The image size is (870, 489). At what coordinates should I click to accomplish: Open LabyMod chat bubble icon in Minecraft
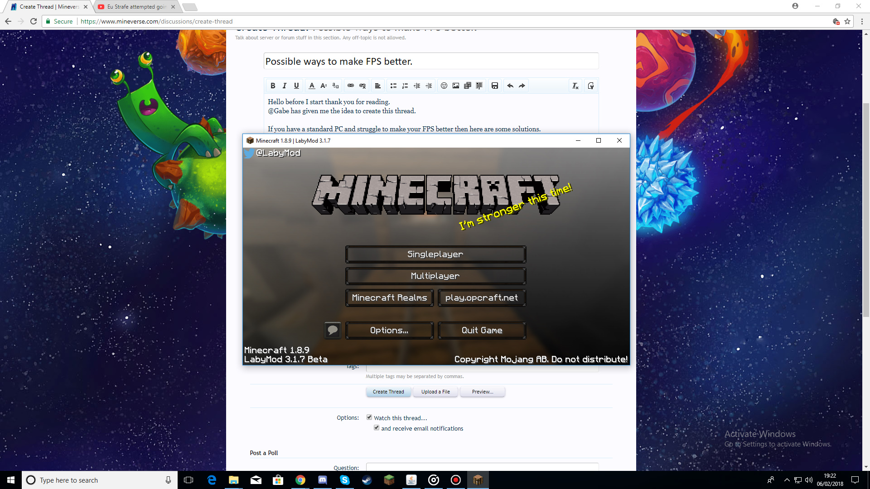pos(333,330)
